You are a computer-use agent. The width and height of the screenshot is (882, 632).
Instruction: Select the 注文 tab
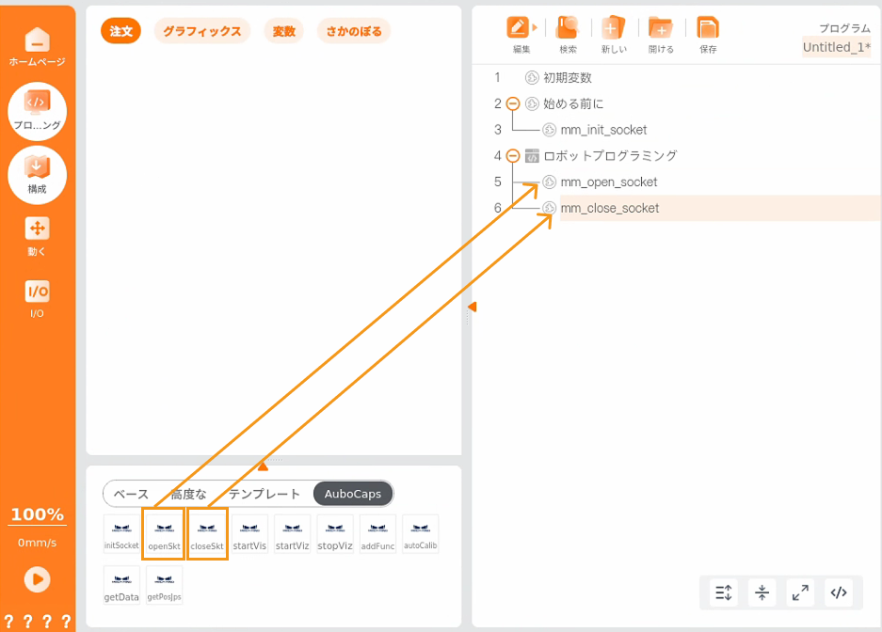(x=120, y=31)
